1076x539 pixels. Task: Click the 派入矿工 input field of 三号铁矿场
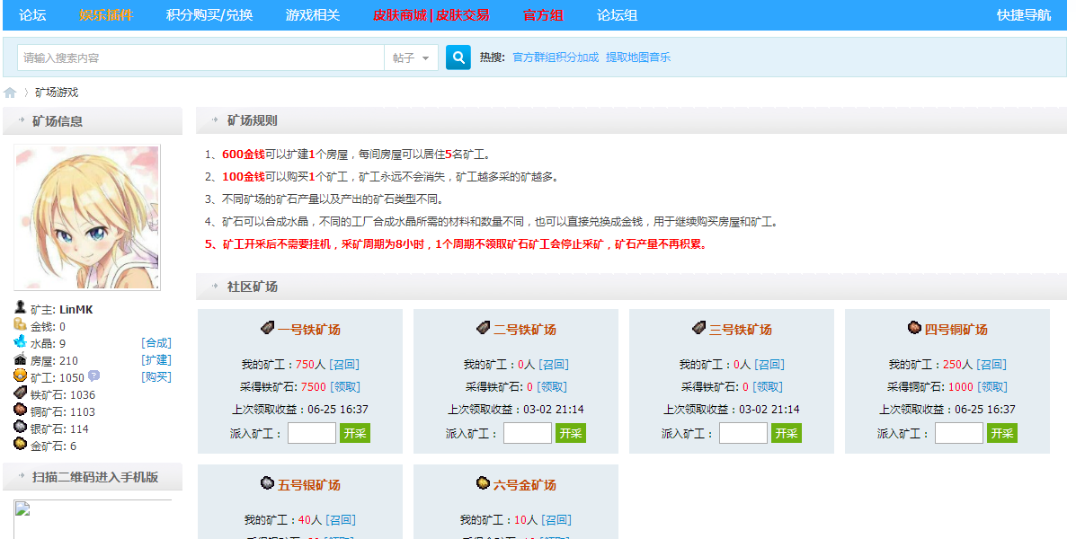[x=743, y=432]
